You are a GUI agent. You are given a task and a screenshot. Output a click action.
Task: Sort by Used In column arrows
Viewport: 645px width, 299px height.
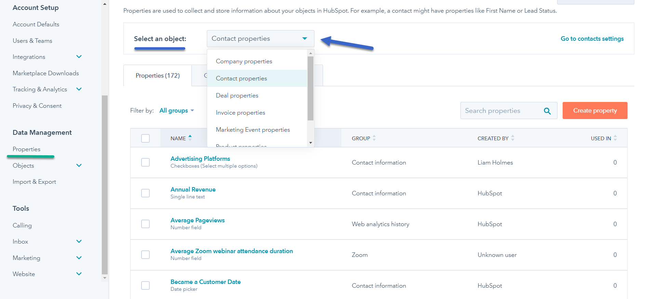point(615,138)
